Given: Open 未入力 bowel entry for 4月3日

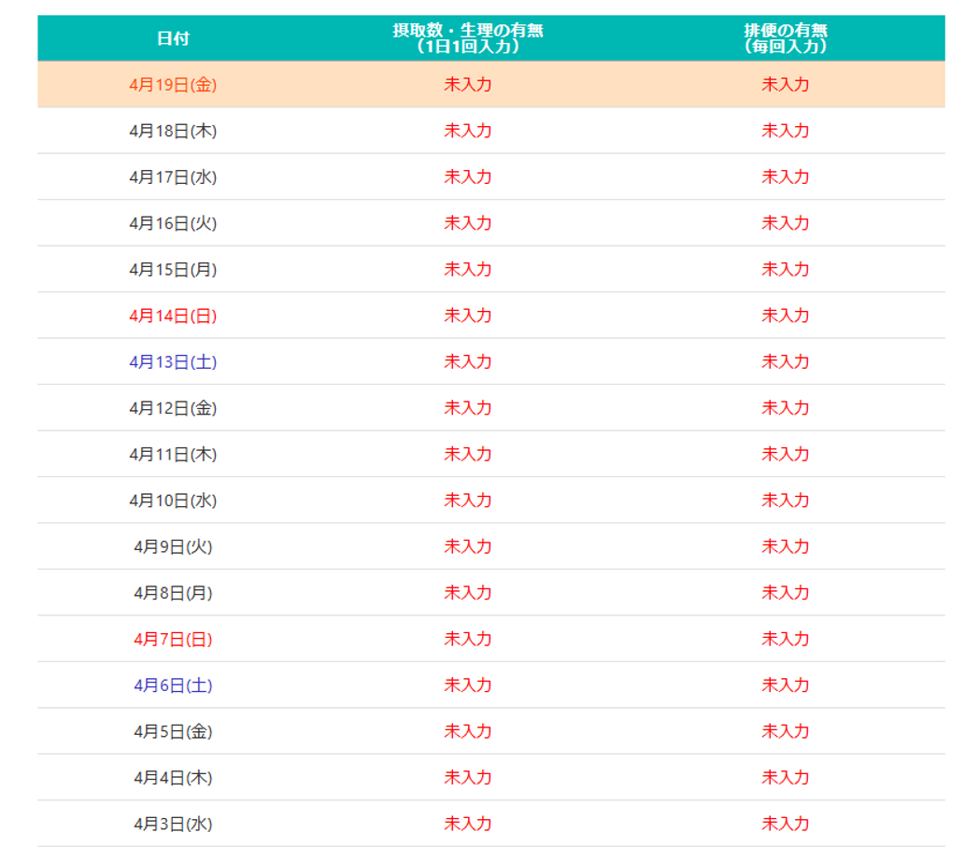Looking at the screenshot, I should point(786,824).
